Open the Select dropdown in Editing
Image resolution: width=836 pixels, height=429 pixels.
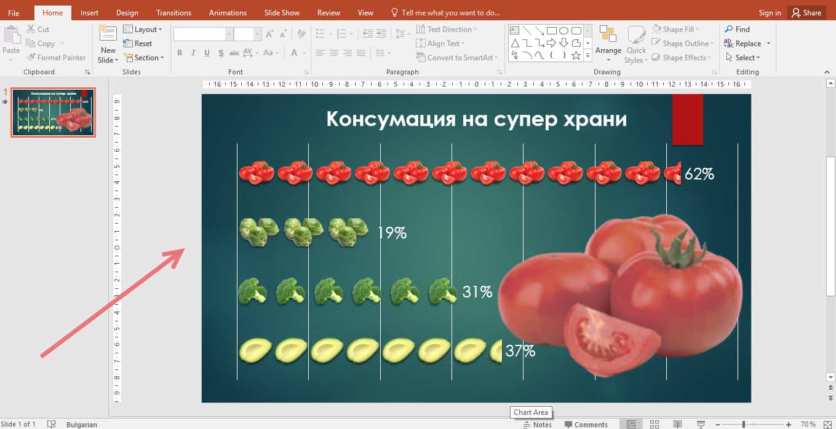coord(742,58)
